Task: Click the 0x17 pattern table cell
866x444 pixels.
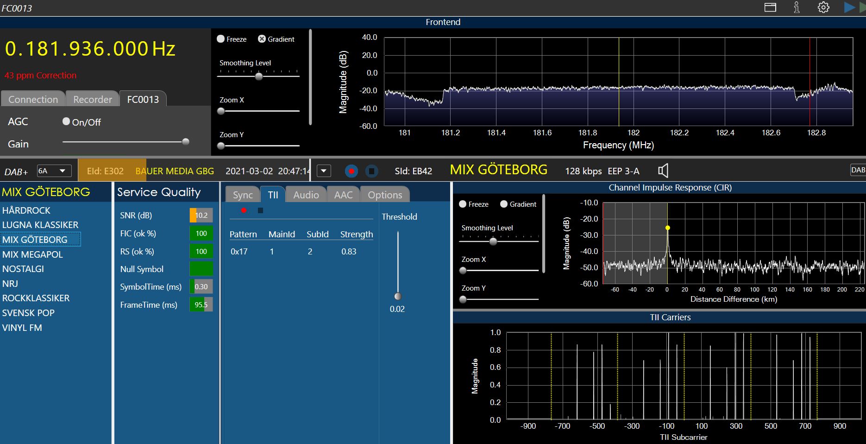Action: click(x=239, y=252)
